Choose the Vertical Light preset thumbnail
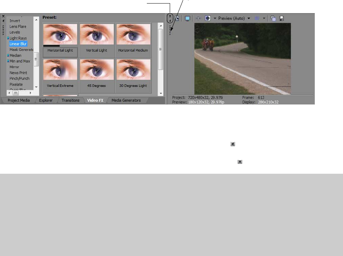The width and height of the screenshot is (343, 256). coord(97,34)
